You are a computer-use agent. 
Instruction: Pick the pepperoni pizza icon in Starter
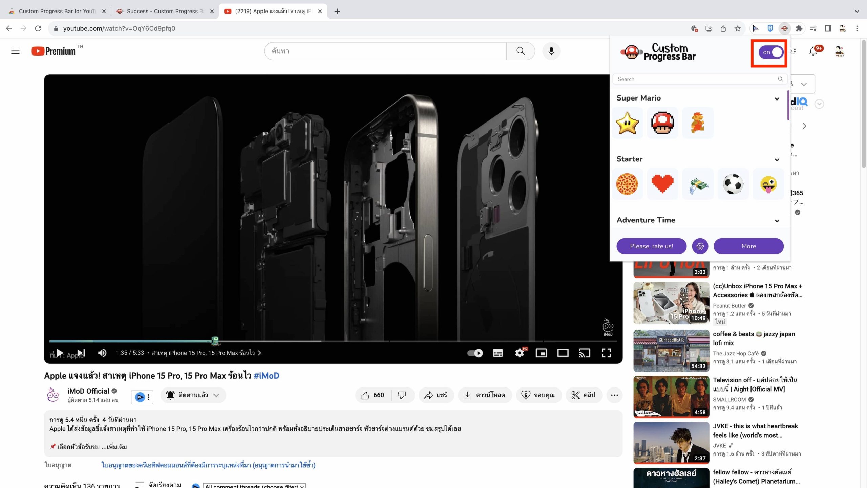click(627, 184)
